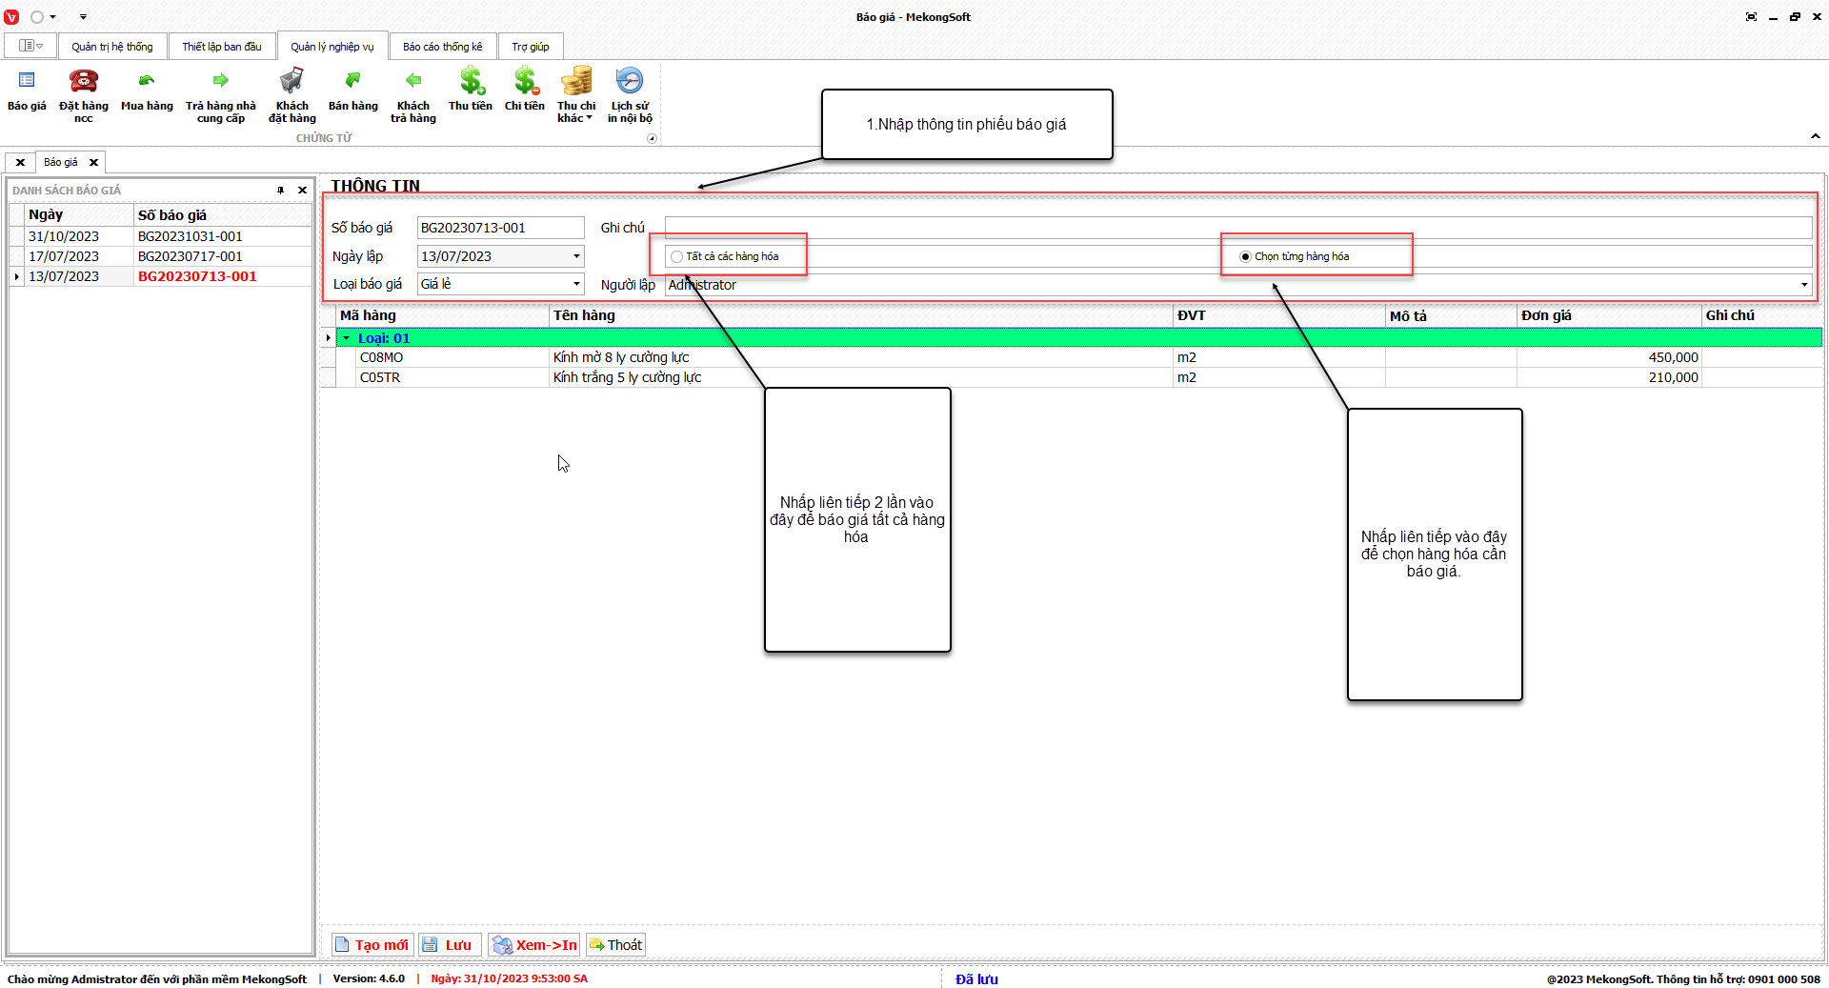Open quick access toolbar customization arrow

coord(83,17)
